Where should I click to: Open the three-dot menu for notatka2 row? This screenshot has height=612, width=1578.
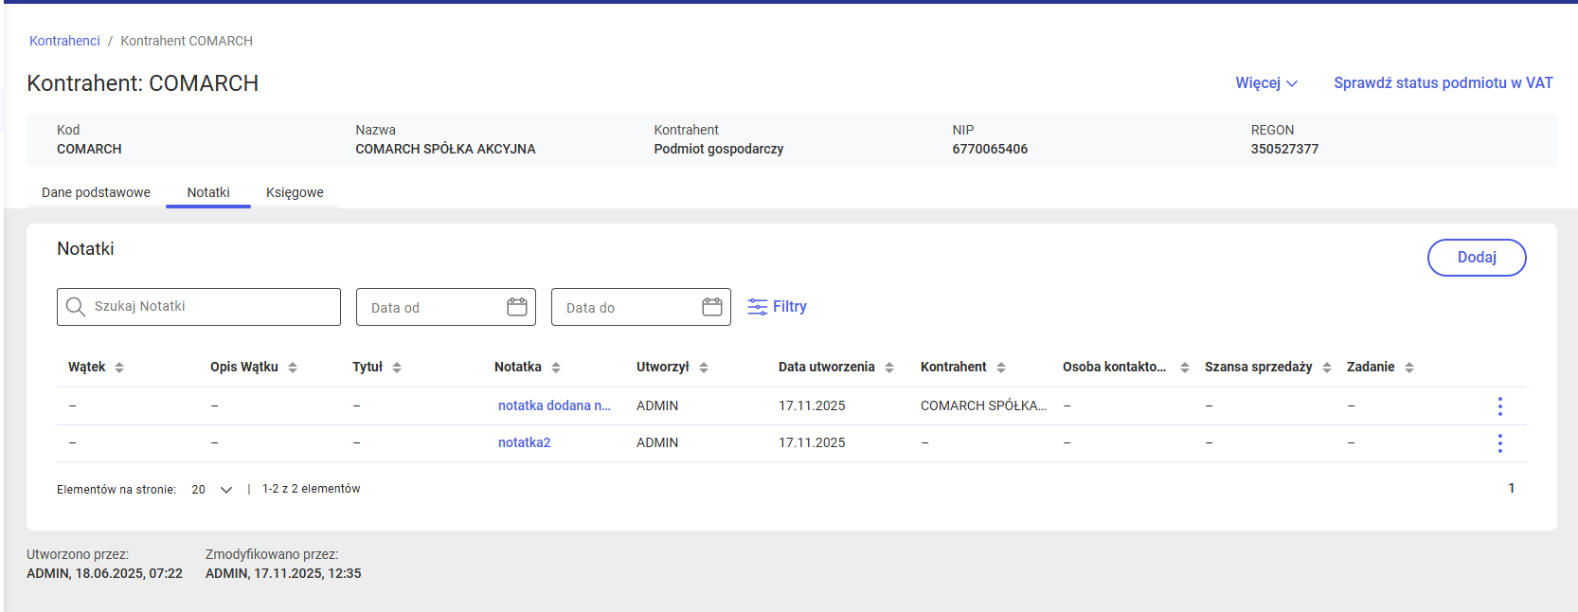click(x=1499, y=443)
